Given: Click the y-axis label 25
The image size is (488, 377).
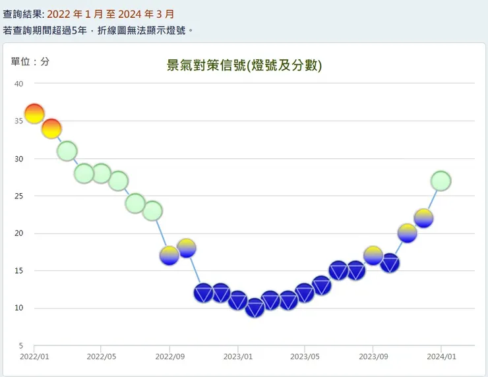Looking at the screenshot, I should [18, 196].
